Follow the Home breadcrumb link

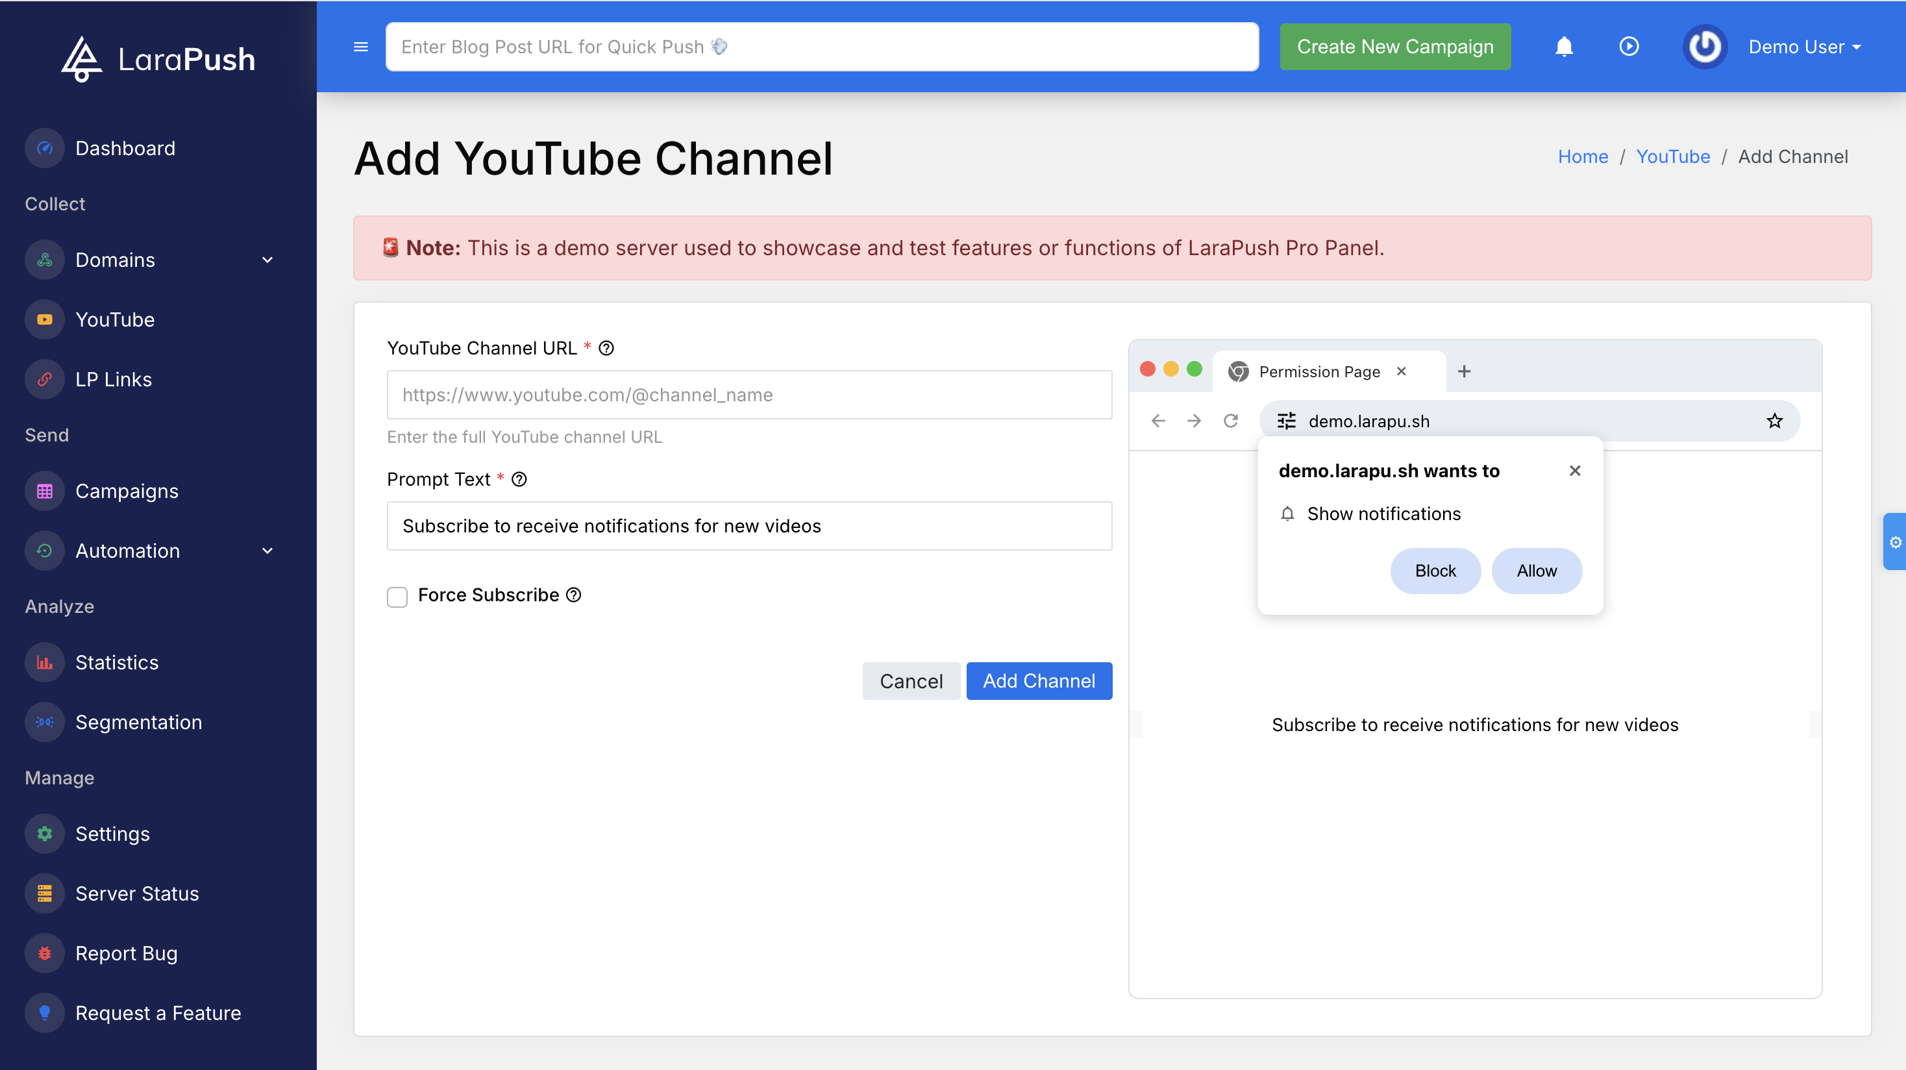1583,157
